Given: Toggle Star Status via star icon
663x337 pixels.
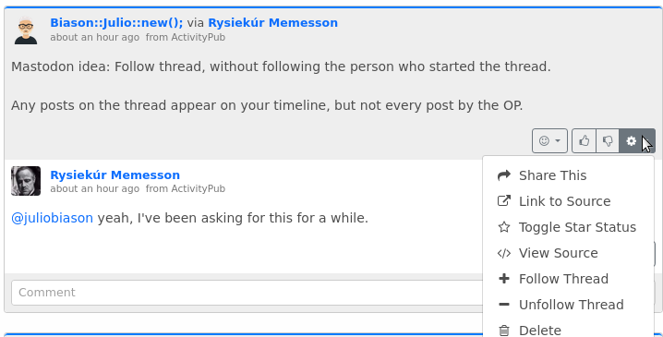Looking at the screenshot, I should [504, 227].
